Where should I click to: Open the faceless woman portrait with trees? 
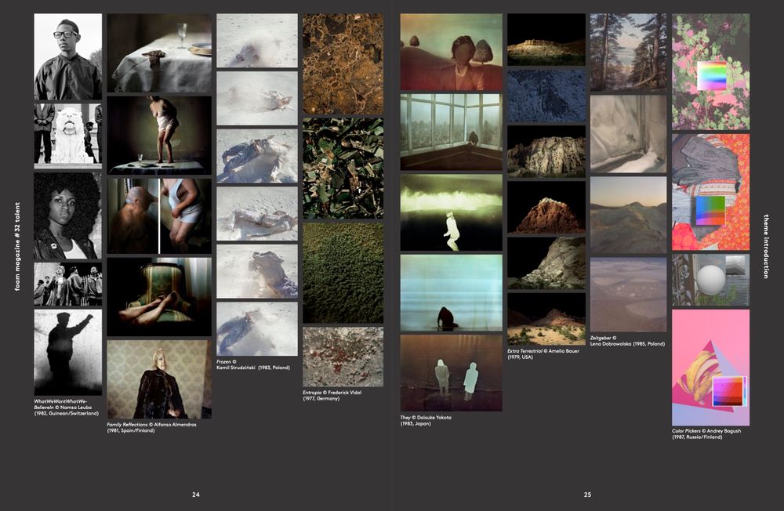point(451,52)
